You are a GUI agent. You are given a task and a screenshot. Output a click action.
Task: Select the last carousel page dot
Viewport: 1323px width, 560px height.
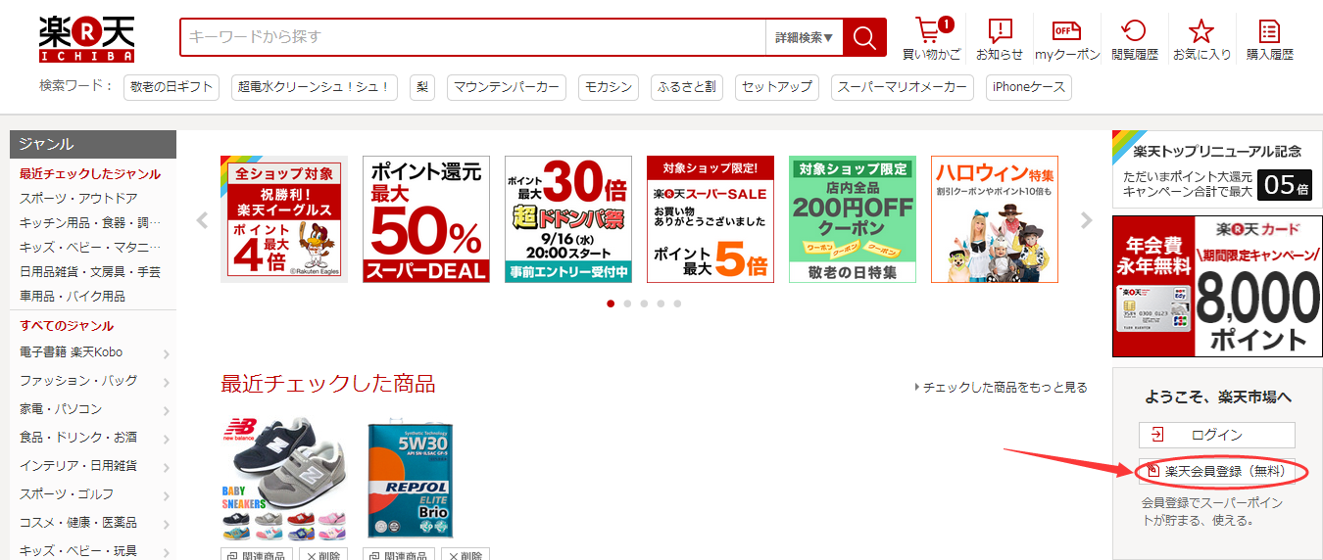click(677, 303)
